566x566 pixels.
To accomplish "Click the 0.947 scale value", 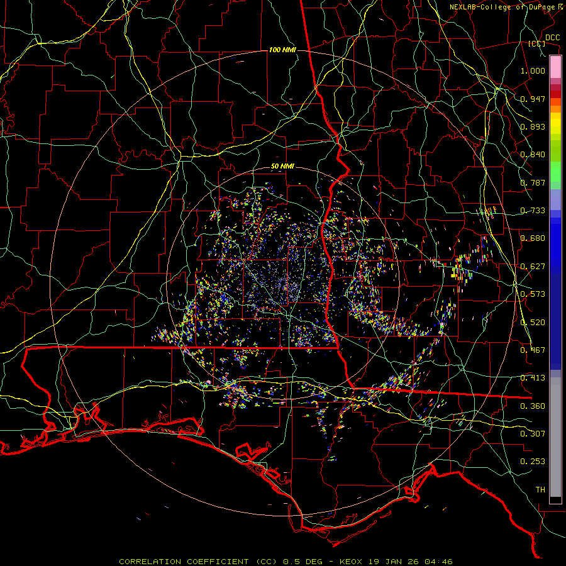I will (533, 99).
